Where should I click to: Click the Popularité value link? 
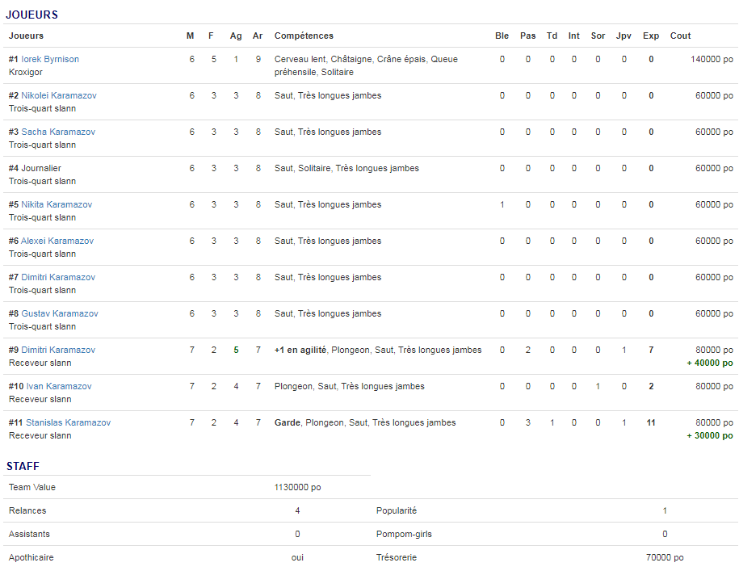[665, 510]
